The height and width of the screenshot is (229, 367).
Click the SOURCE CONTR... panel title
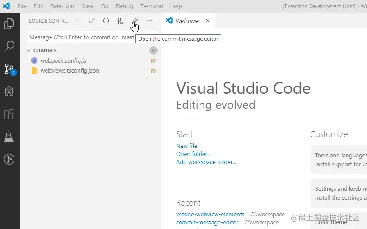tap(48, 21)
